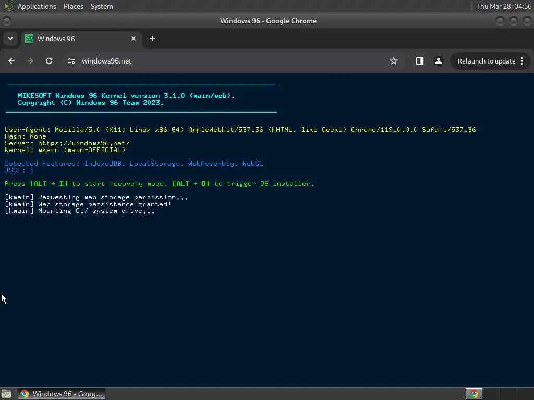Open the Chrome profile menu
Viewport: 534px width, 400px height.
[x=438, y=61]
